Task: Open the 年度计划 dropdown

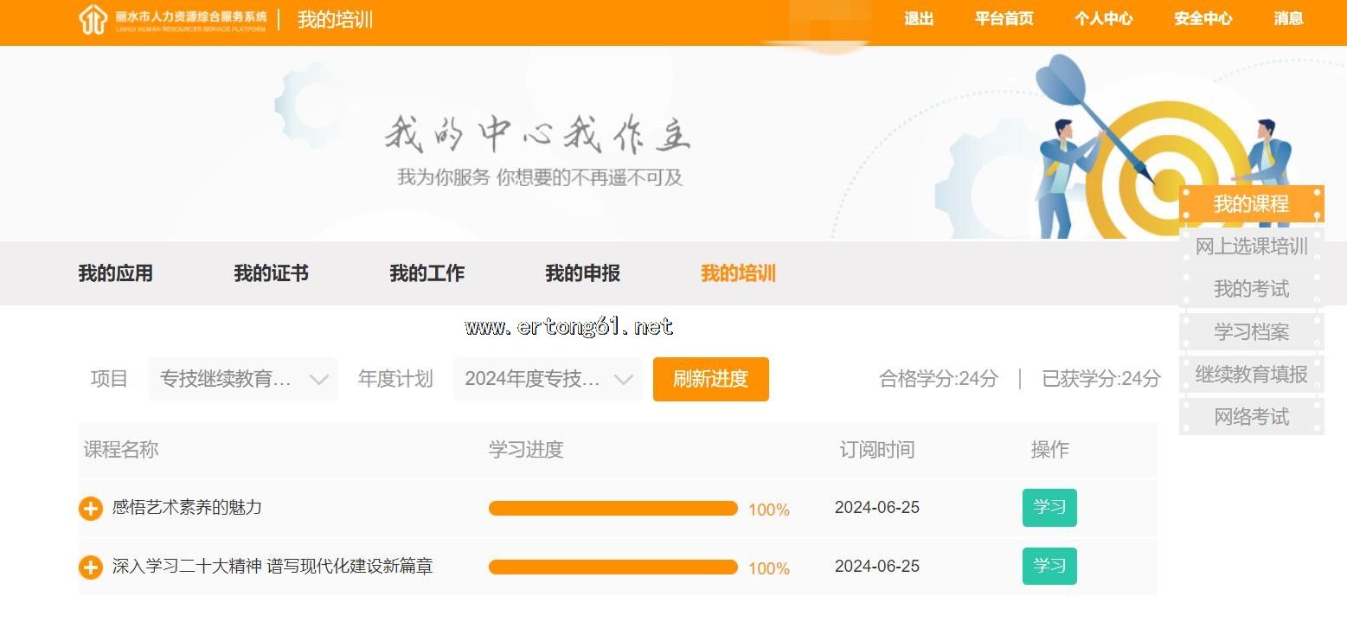Action: tap(548, 379)
